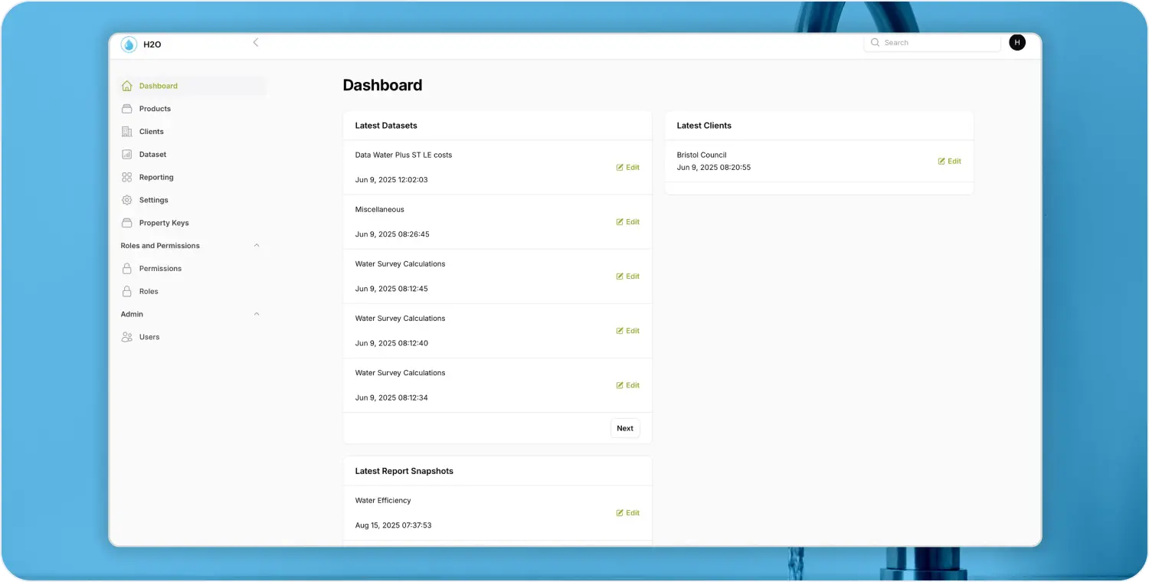Screen dimensions: 1149x582
Task: Open the Roles menu item
Action: pos(149,292)
